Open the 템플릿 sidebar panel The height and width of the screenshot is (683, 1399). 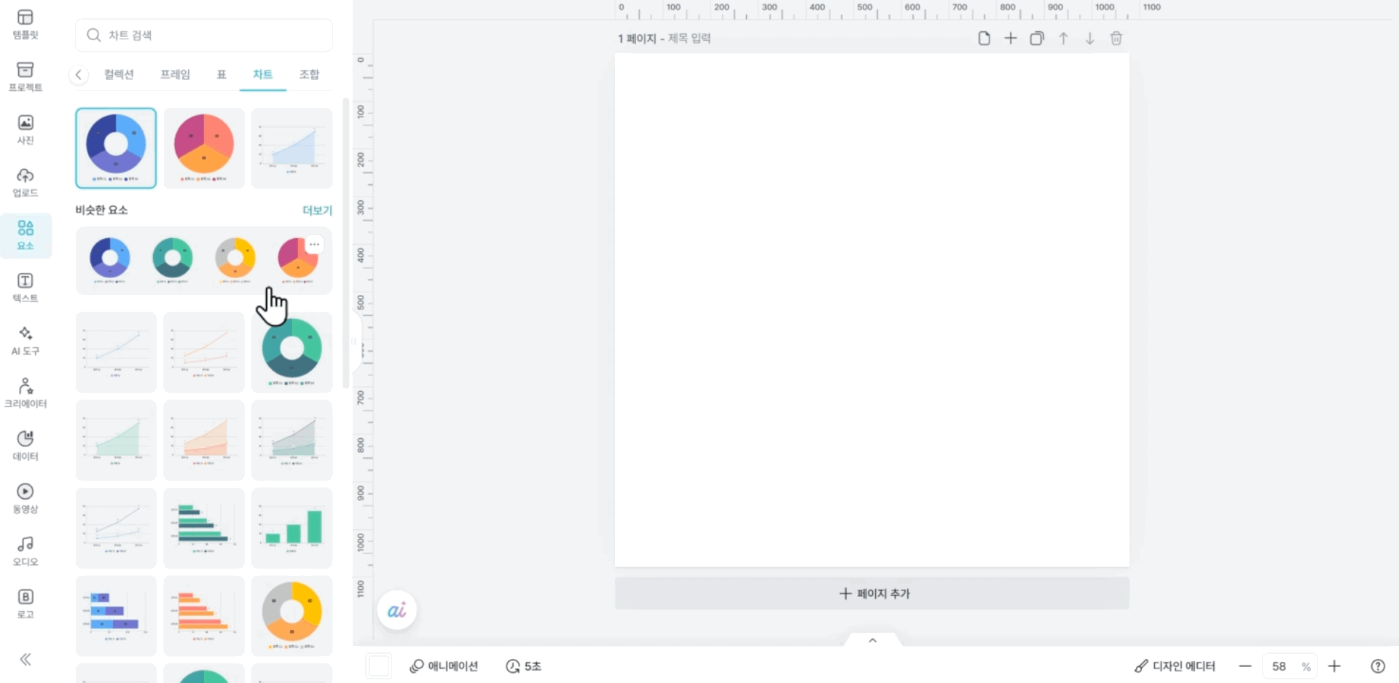click(x=26, y=24)
